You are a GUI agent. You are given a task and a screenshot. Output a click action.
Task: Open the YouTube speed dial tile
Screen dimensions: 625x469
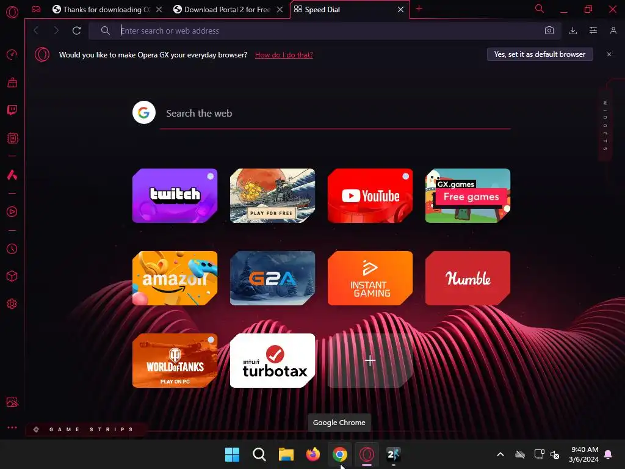coord(370,195)
